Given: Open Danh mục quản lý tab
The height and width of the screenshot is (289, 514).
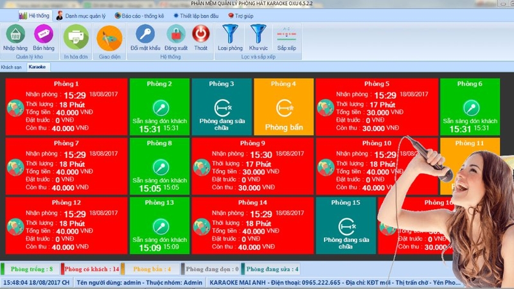Looking at the screenshot, I should (81, 15).
